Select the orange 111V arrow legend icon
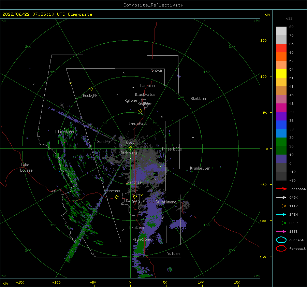 coord(281,206)
